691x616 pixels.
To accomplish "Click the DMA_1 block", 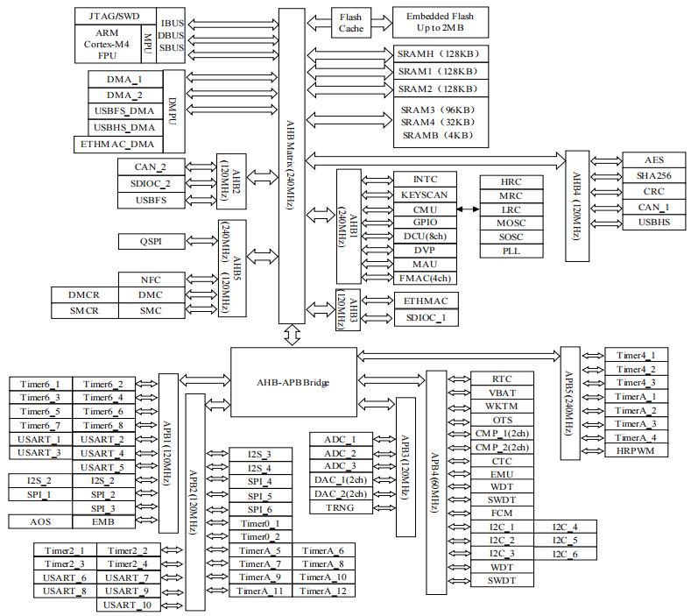I will tap(125, 80).
